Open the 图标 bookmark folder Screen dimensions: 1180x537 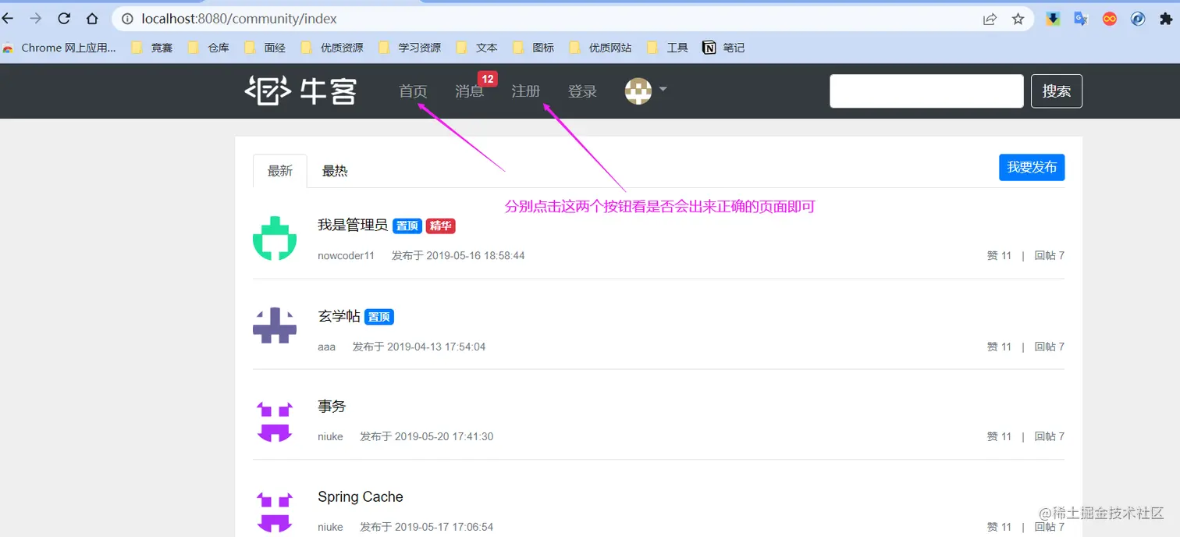tap(533, 48)
